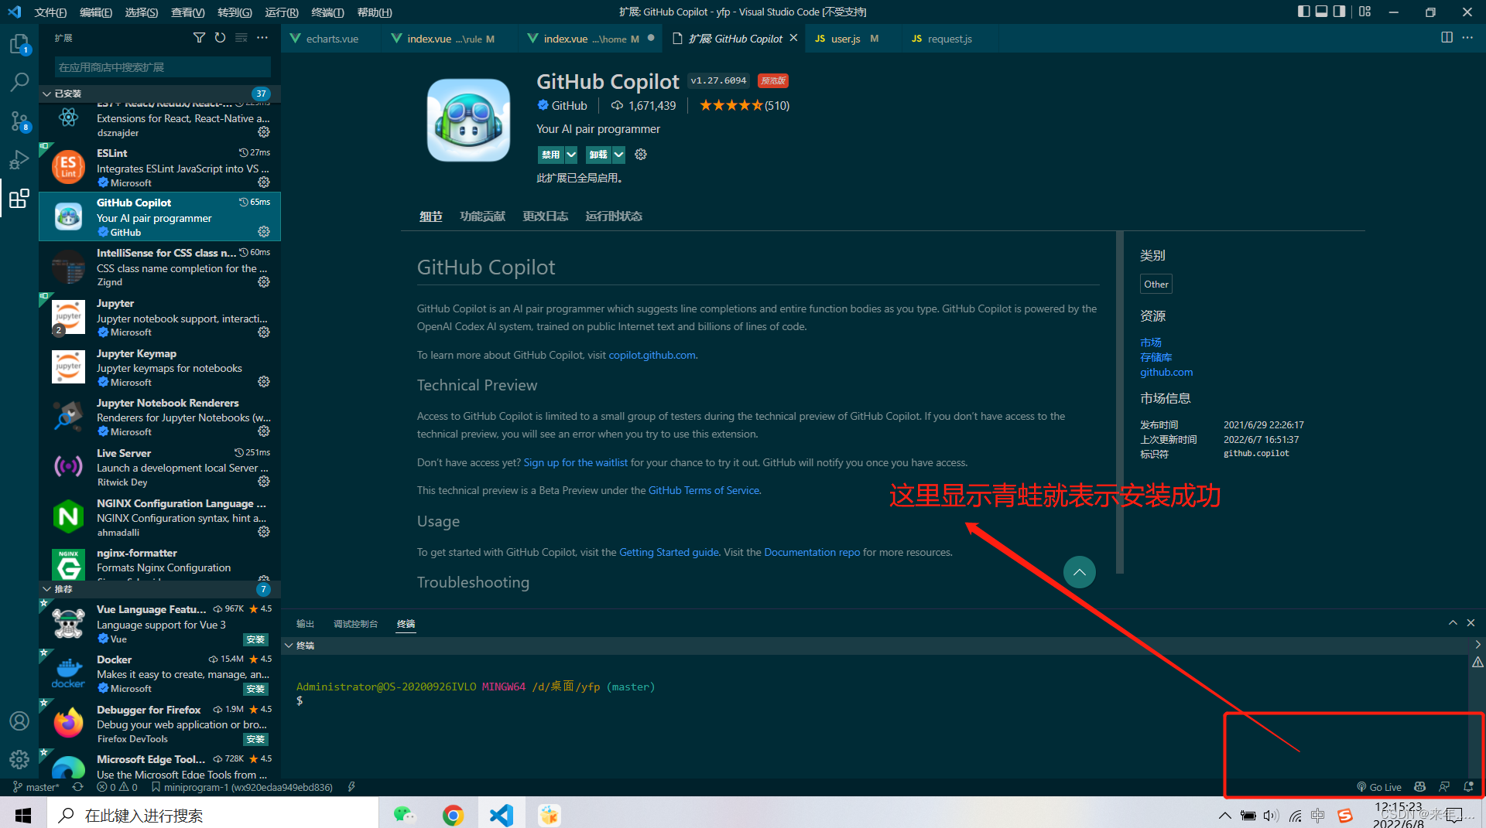Open Jupyter Keymap extension manage gear
Viewport: 1486px width, 828px height.
(264, 382)
